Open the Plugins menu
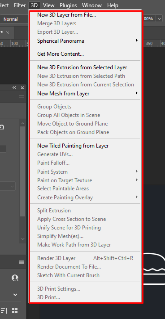165x319 pixels. pyautogui.click(x=68, y=5)
